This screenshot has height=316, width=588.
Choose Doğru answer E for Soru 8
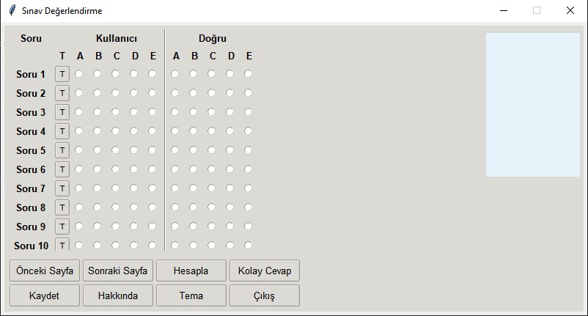click(249, 207)
